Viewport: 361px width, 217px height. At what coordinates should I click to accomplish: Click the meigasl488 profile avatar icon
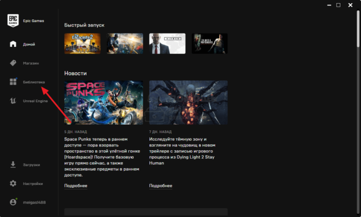[13, 202]
